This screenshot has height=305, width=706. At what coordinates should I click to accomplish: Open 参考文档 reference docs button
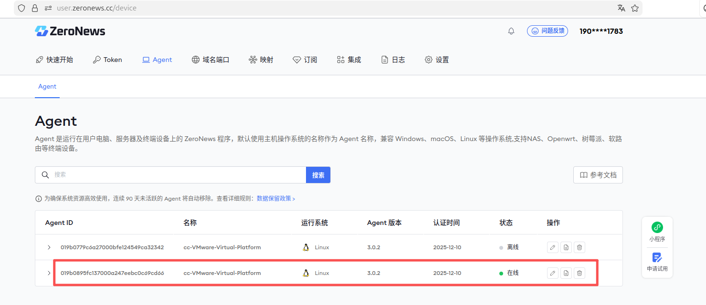point(598,175)
